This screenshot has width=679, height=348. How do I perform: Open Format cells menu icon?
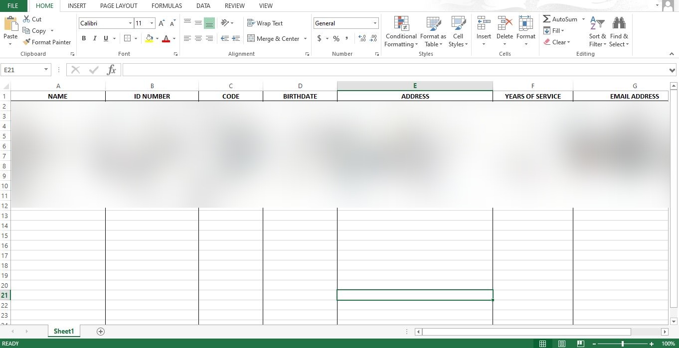click(526, 23)
